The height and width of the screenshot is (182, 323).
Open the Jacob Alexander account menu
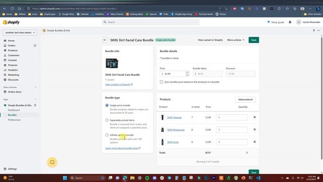(308, 22)
